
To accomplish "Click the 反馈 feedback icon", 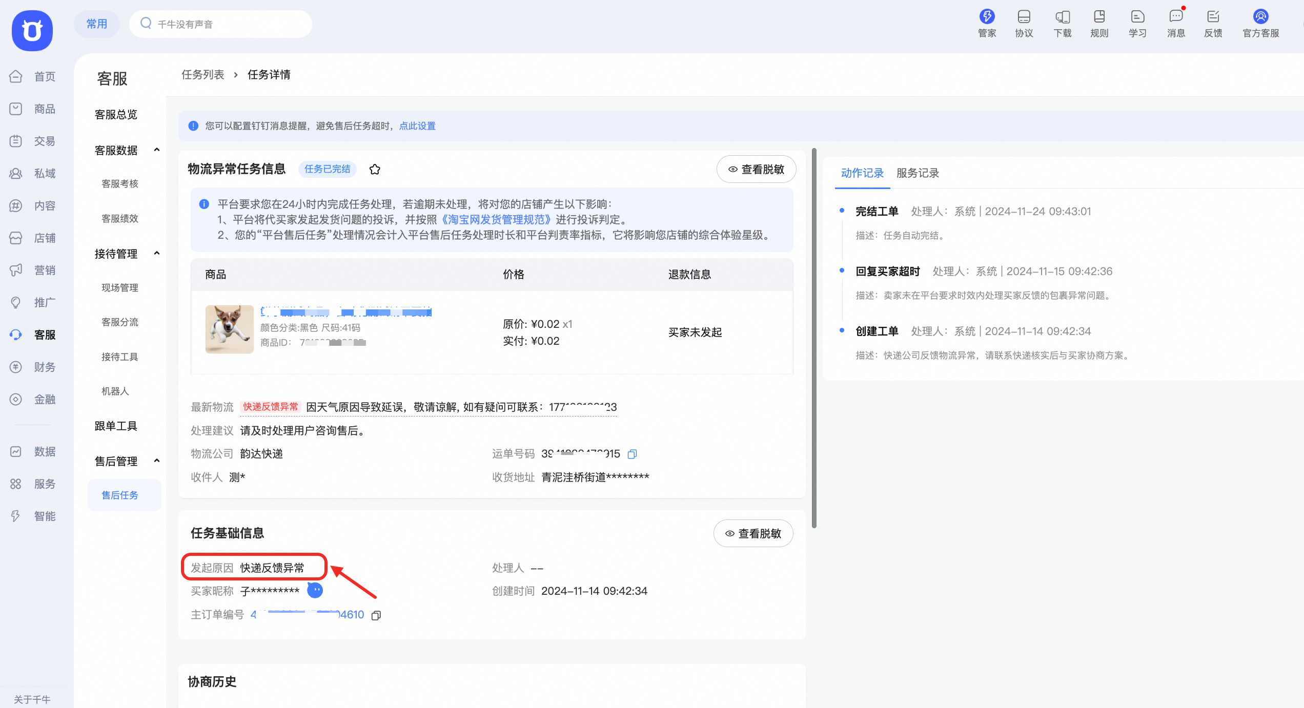I will coord(1213,23).
